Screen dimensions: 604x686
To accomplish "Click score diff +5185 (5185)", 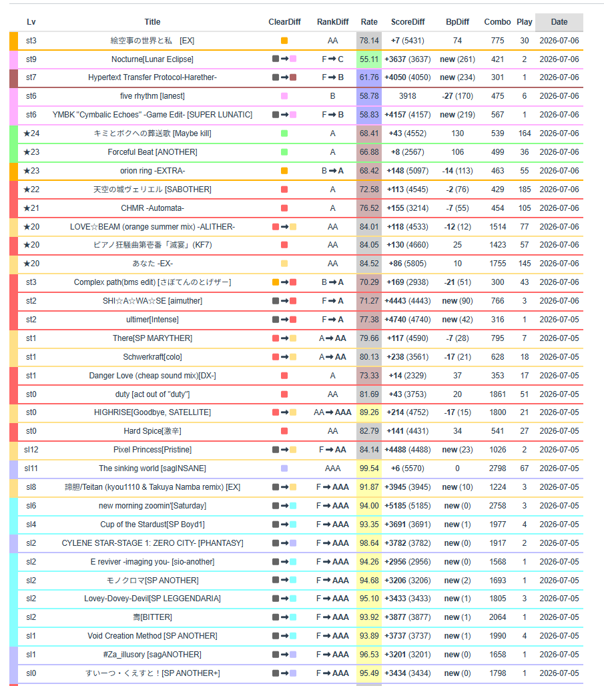I will click(x=408, y=506).
